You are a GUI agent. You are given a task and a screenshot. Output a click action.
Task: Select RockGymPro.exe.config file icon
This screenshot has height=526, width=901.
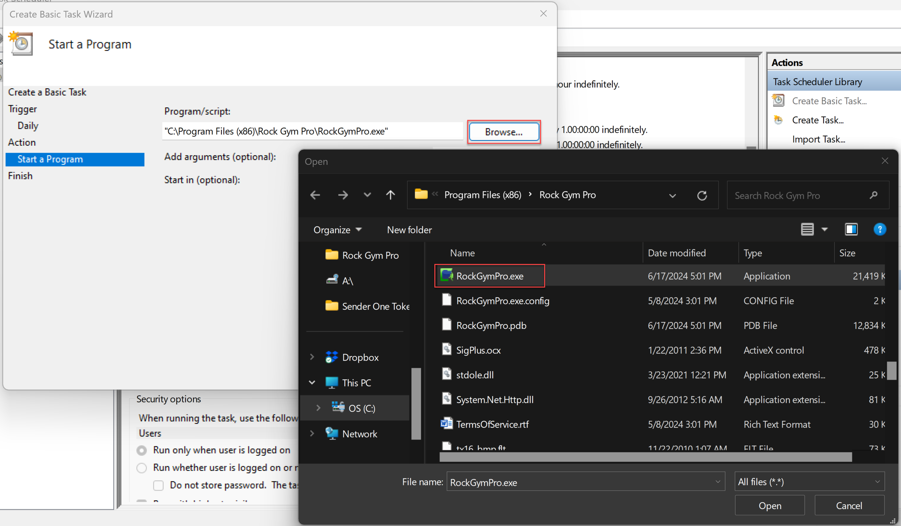click(x=447, y=300)
